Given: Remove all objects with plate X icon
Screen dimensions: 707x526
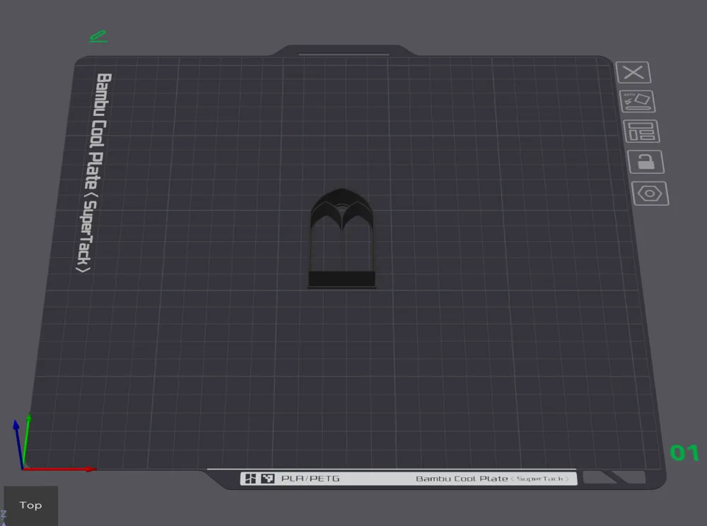Looking at the screenshot, I should pyautogui.click(x=633, y=73).
